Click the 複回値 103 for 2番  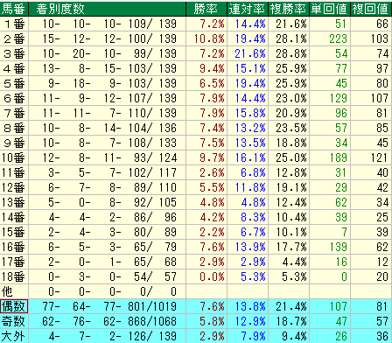point(380,38)
